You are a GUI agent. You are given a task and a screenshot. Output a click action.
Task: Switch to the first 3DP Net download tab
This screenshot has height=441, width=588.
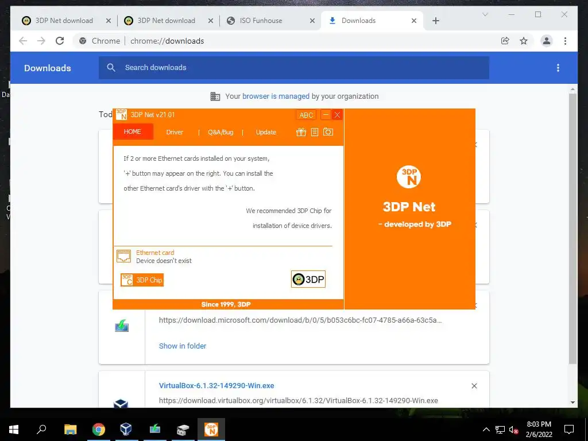(x=64, y=21)
